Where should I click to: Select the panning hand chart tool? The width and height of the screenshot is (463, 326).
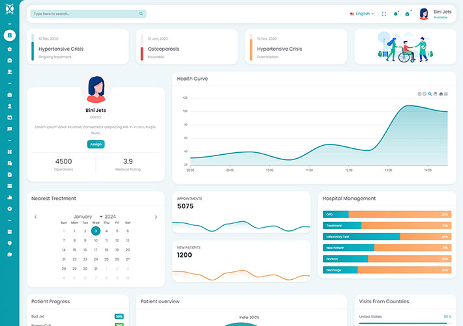click(x=435, y=94)
